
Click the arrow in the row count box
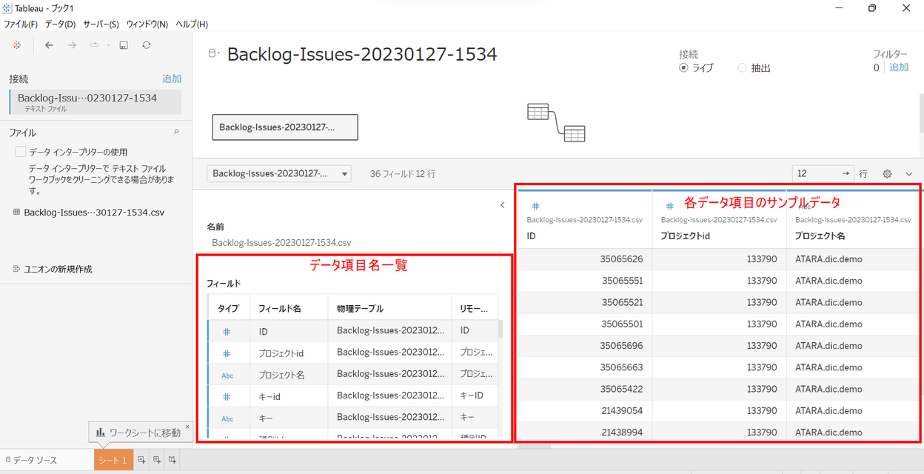point(847,173)
